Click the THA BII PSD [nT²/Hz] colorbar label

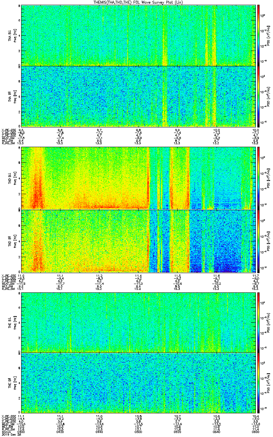(x=269, y=96)
